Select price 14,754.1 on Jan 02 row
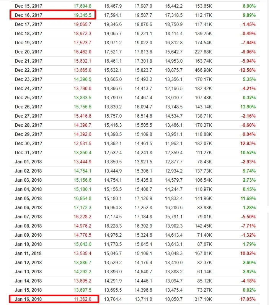 click(82, 171)
